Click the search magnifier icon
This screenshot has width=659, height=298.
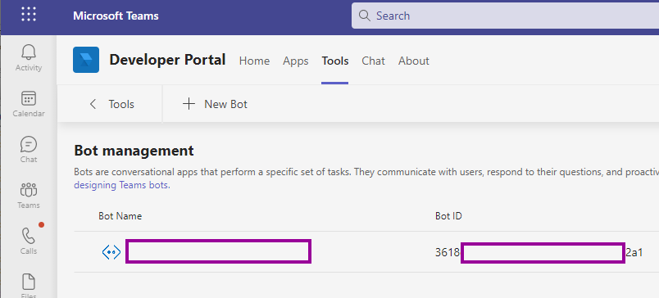pyautogui.click(x=364, y=16)
